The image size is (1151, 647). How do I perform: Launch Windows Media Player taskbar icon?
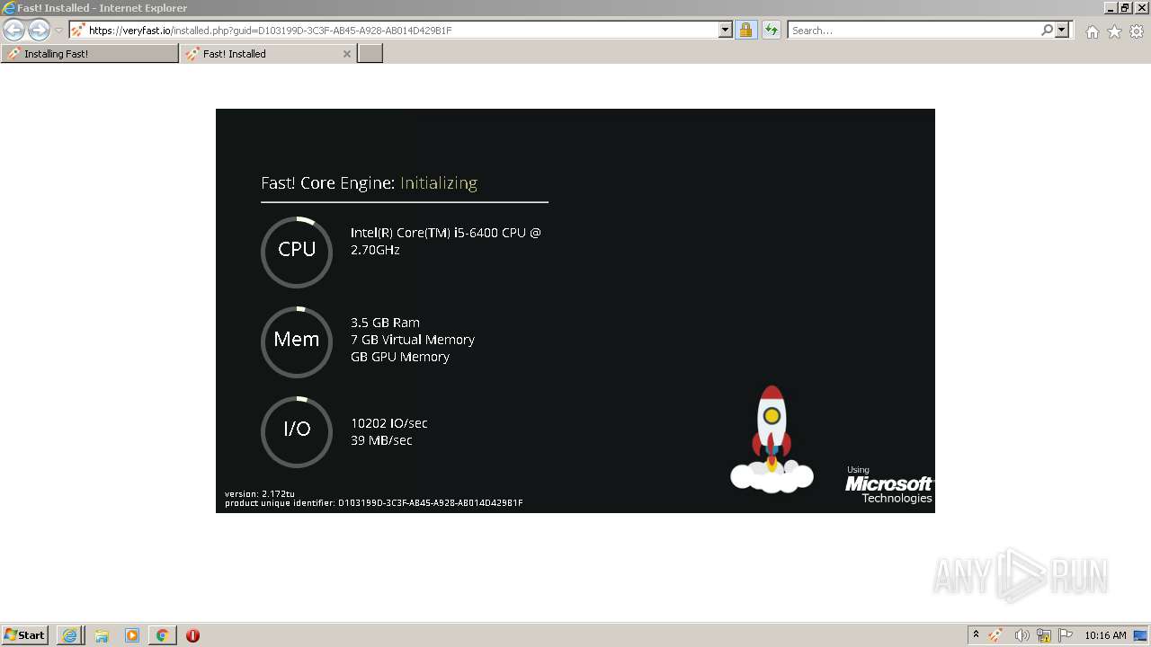click(x=132, y=635)
